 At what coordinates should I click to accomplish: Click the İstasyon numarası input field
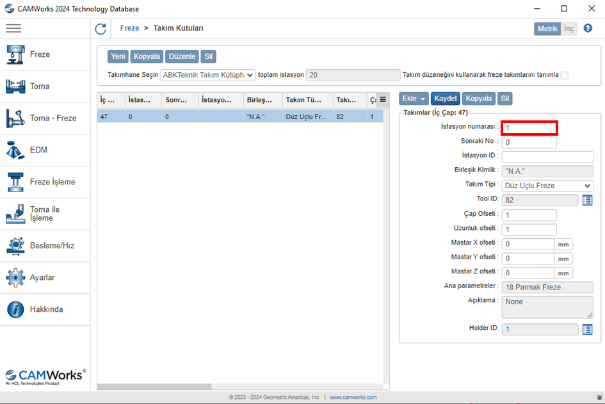[529, 128]
